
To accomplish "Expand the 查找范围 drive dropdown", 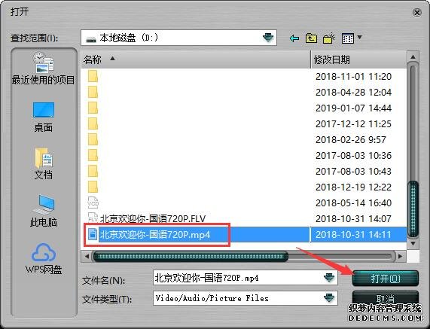I will click(x=268, y=38).
